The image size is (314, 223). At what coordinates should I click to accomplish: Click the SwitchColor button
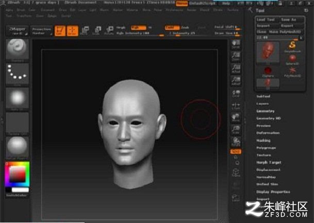coord(16,195)
